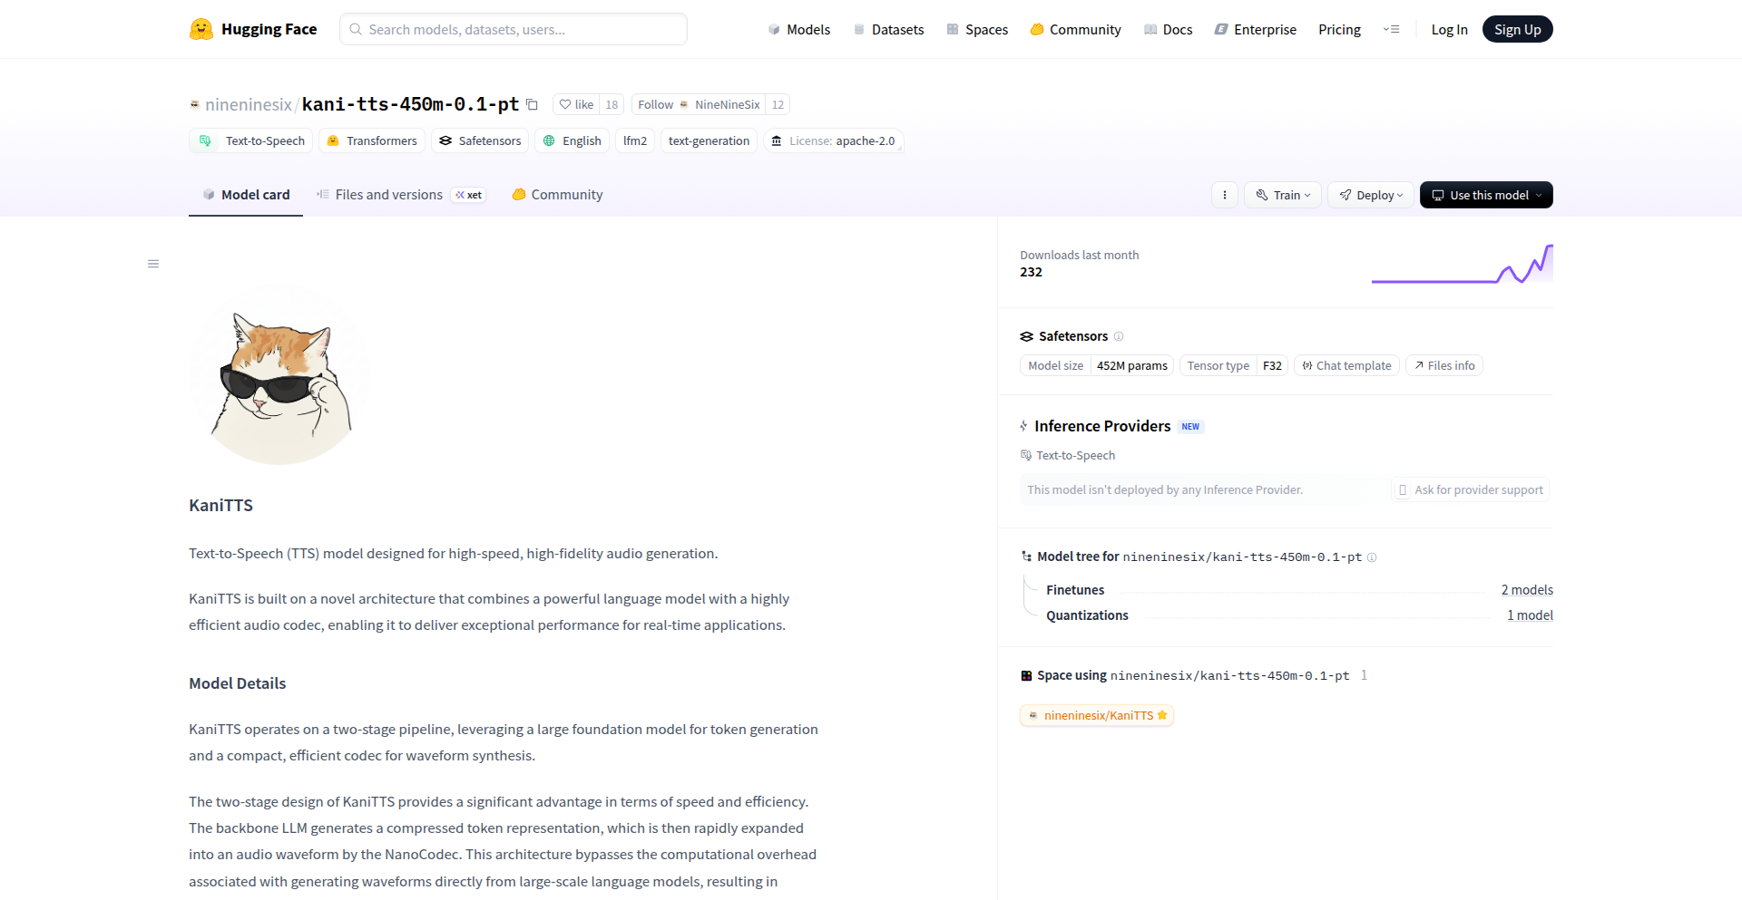Click the KaniTTS heading
1742x900 pixels.
[220, 506]
